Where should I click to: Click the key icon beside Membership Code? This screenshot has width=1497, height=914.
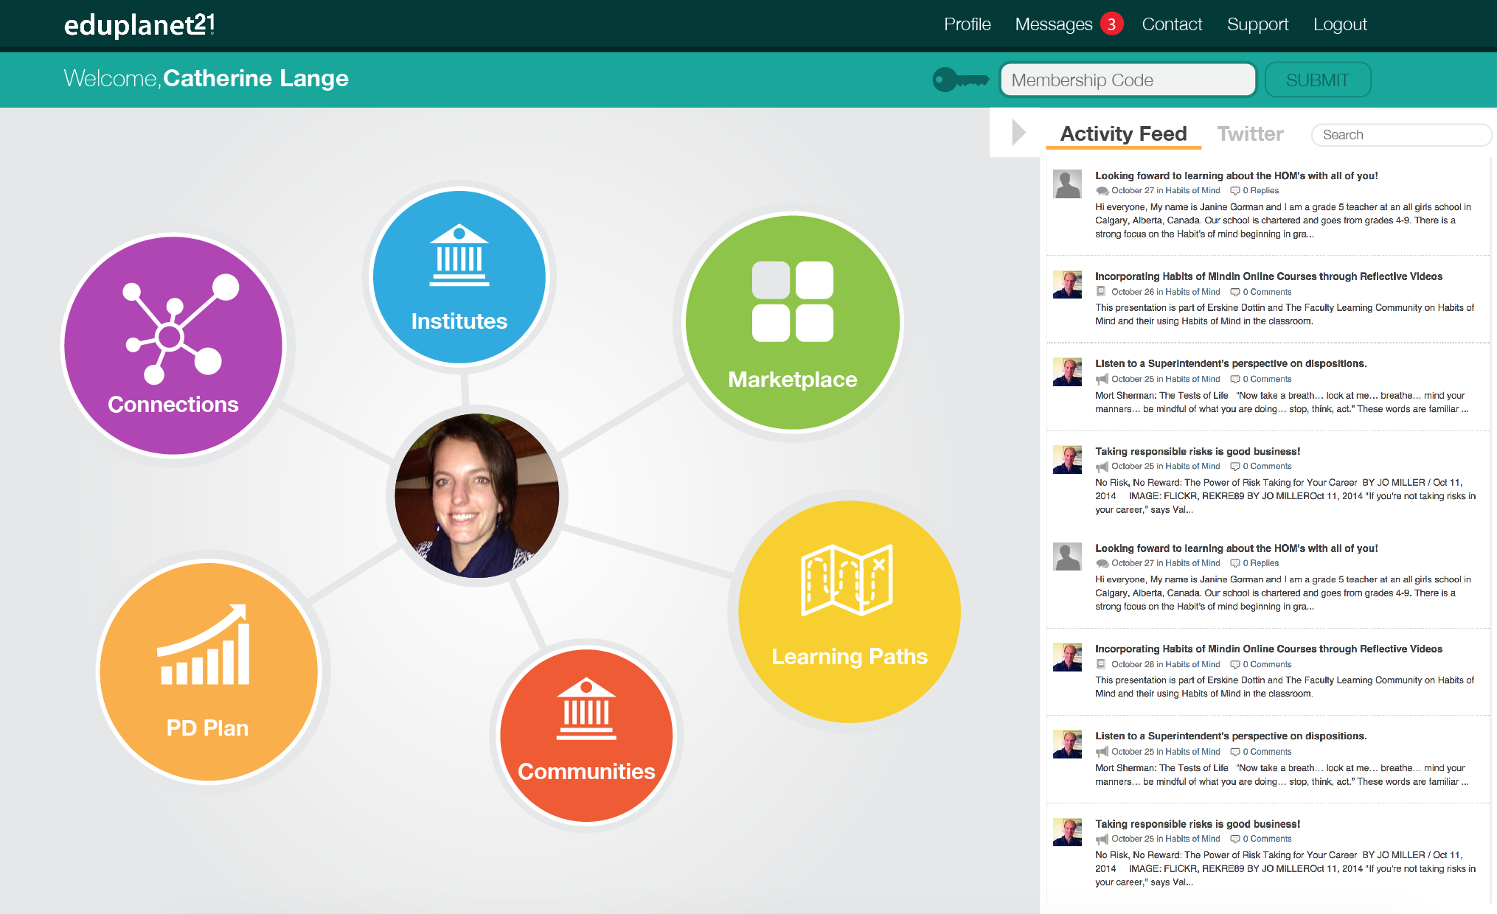click(960, 80)
